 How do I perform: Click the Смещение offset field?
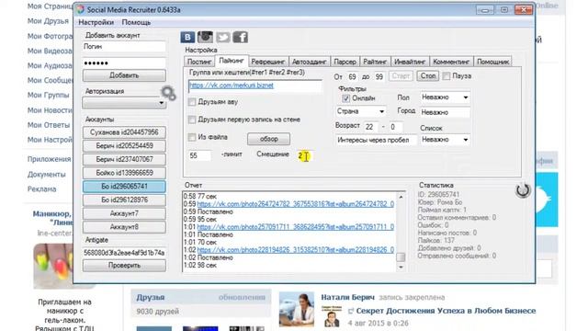(304, 155)
